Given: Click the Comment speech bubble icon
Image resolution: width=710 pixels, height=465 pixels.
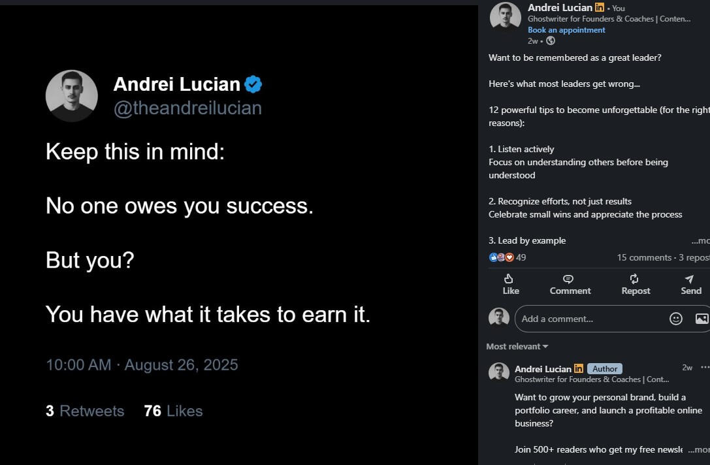Looking at the screenshot, I should (x=568, y=279).
